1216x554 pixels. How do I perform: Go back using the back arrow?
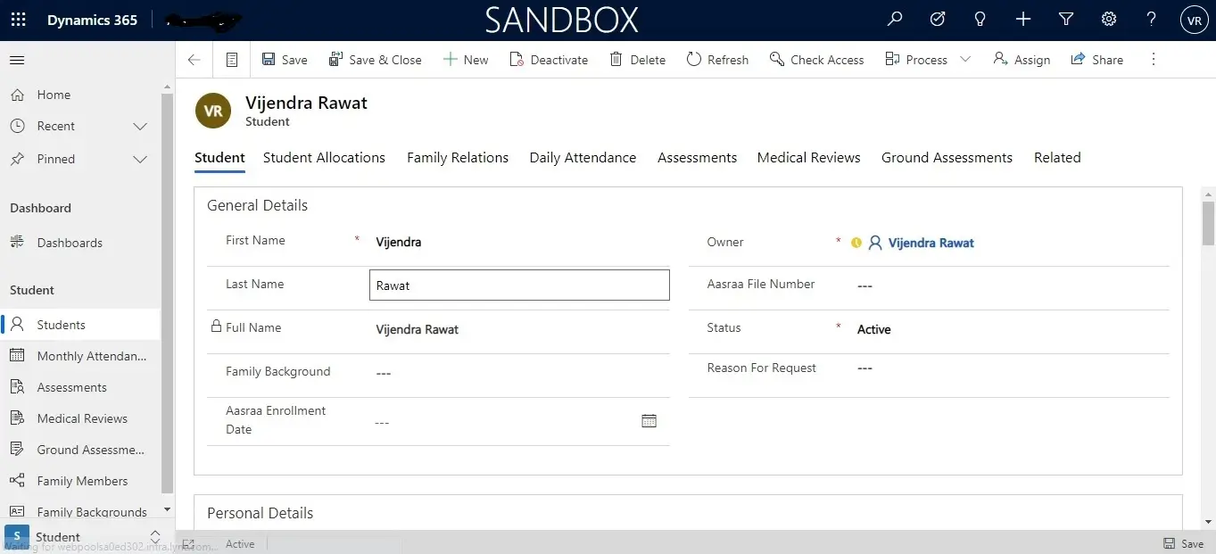[x=194, y=60]
